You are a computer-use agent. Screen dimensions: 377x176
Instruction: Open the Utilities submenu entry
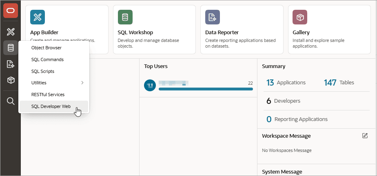[54, 83]
